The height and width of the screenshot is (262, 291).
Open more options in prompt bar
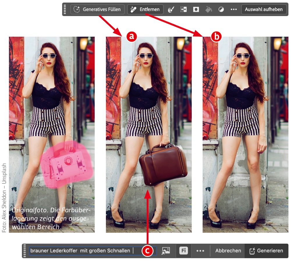[x=200, y=251]
